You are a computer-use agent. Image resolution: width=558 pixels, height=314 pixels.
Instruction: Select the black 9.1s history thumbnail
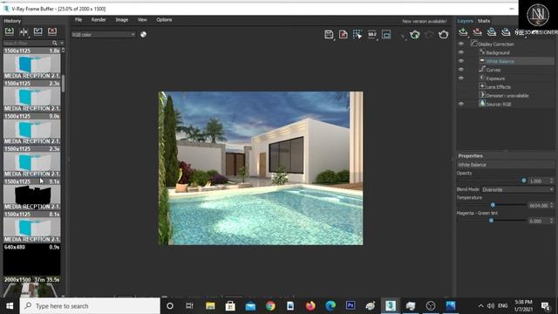(x=31, y=195)
